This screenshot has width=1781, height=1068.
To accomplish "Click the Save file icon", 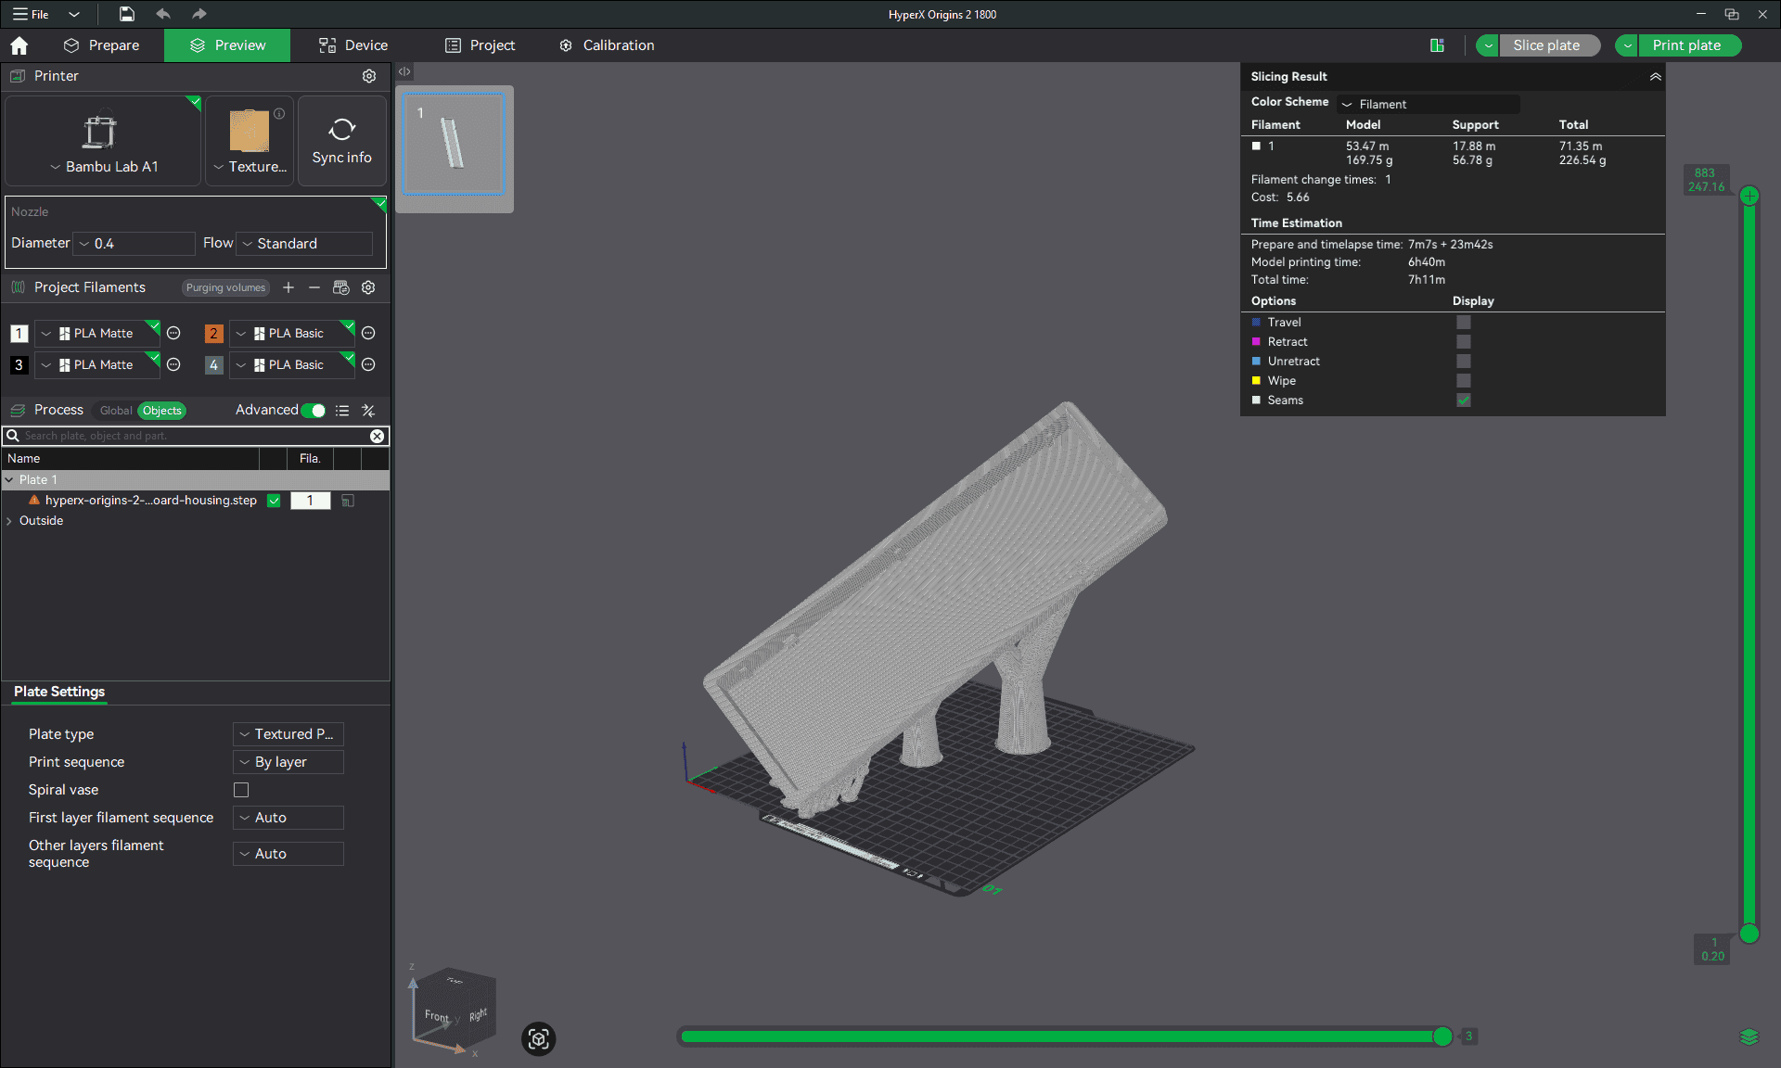I will pyautogui.click(x=126, y=14).
